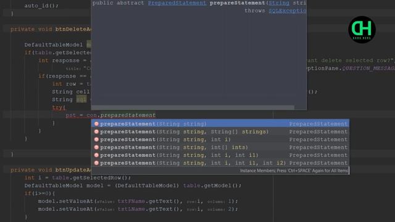Click method icon of 'int i, int i1, int i2' overload
Viewport: 395px width, 222px height.
(x=96, y=163)
